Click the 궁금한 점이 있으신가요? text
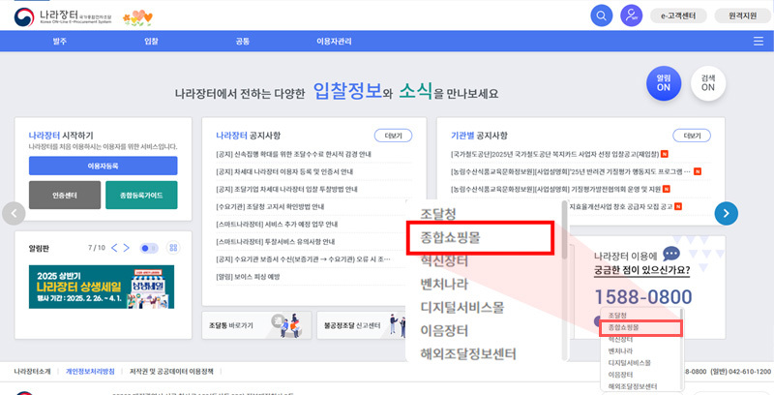Viewport: 774px width, 395px height. [x=642, y=270]
